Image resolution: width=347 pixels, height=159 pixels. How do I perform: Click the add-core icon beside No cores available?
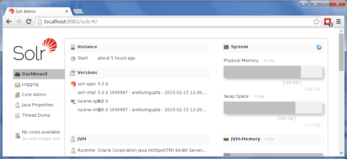point(18,136)
